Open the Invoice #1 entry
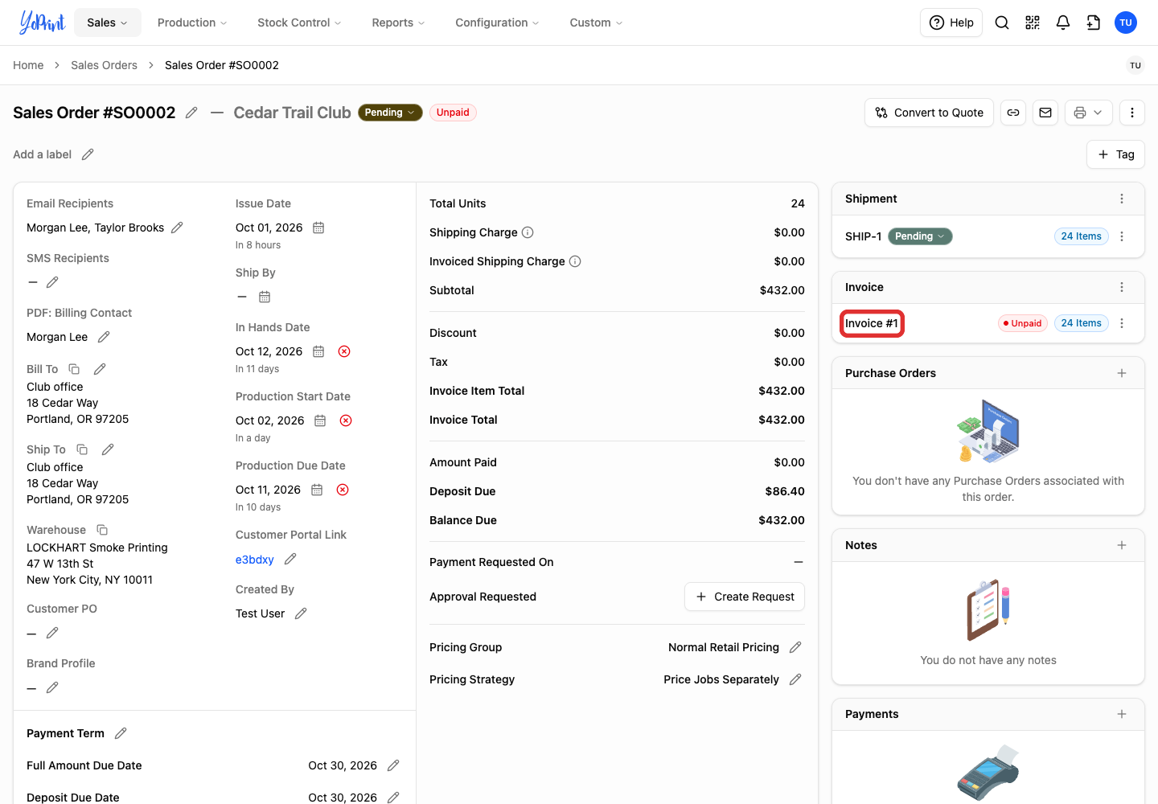 click(x=872, y=323)
